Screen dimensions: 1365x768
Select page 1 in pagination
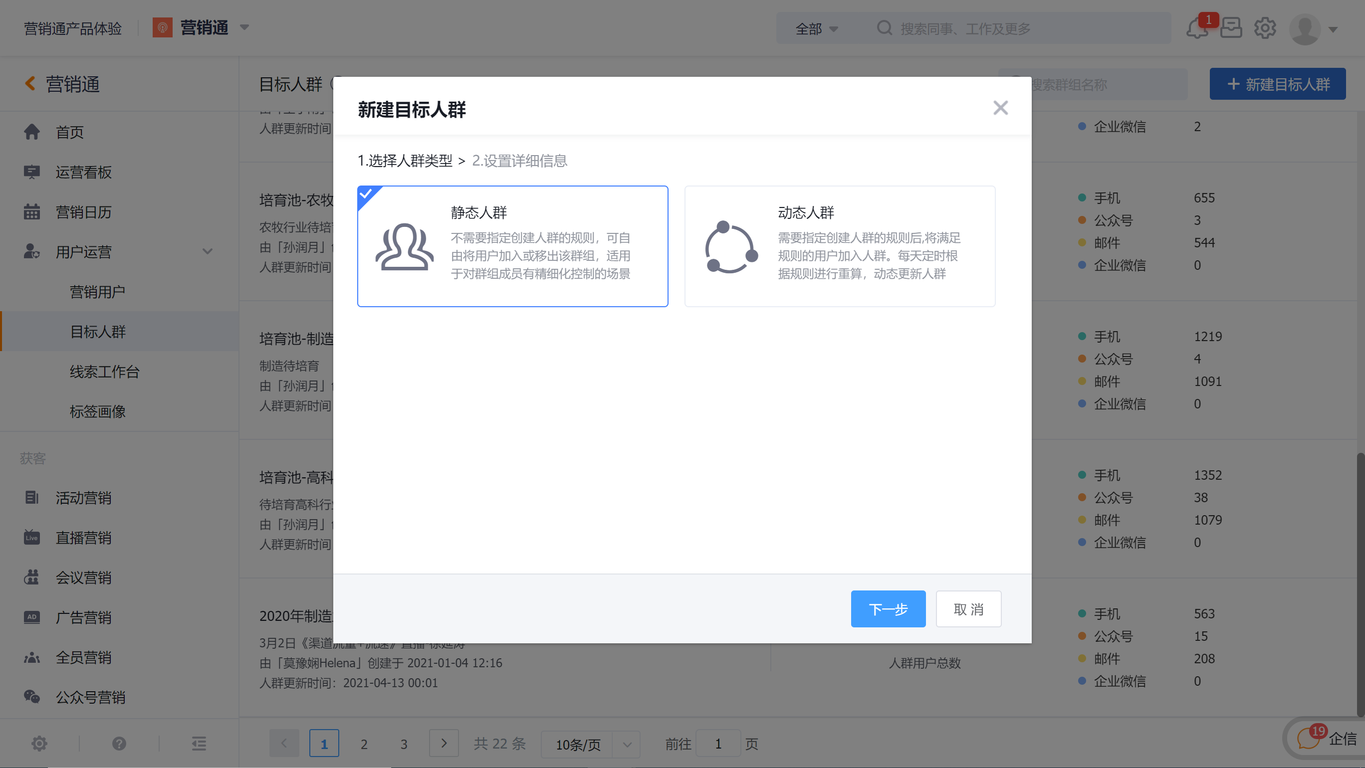pyautogui.click(x=324, y=743)
